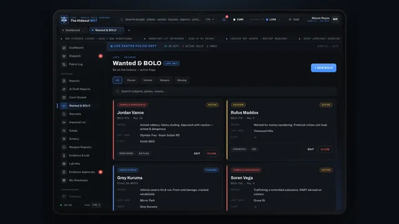Screen dimensions: 399x224
Task: Select the All filter chip
Action: (x=117, y=80)
